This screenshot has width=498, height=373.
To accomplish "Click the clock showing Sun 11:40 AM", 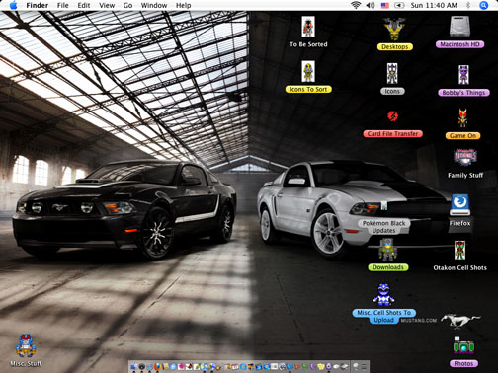I will [434, 5].
